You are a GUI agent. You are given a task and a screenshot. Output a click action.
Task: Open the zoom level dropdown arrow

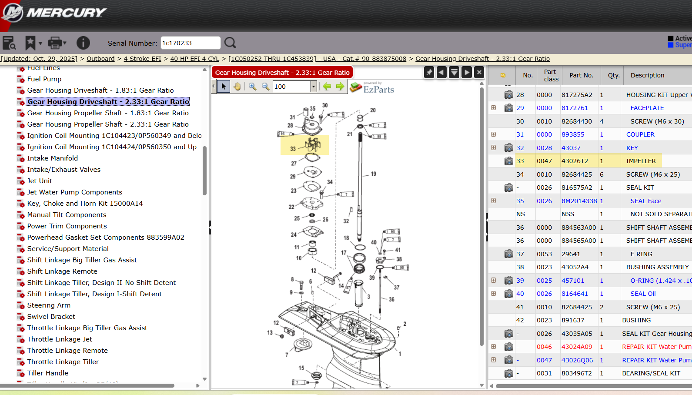[x=313, y=86]
